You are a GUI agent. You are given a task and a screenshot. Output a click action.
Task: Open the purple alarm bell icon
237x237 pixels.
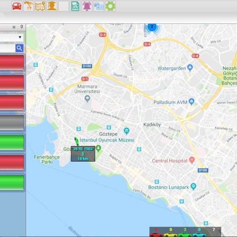[x=87, y=6]
